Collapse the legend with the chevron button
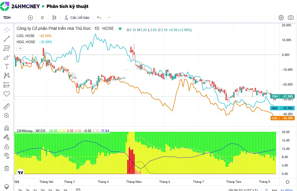 (20, 48)
